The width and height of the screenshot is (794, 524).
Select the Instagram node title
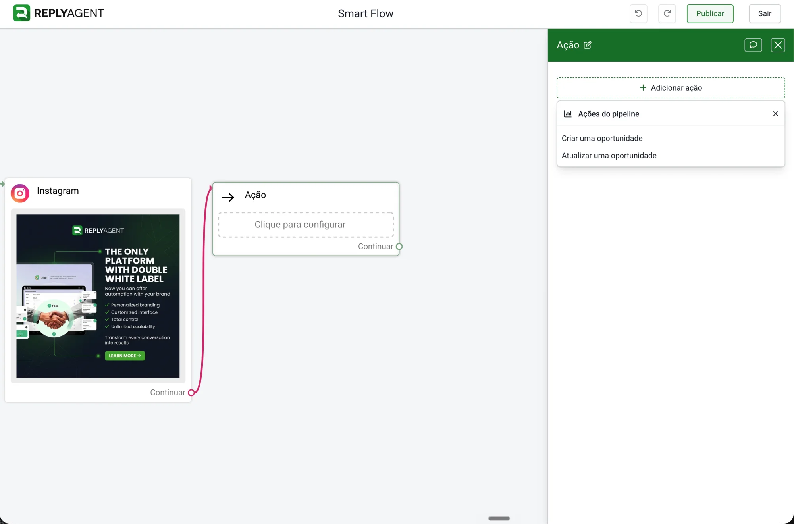pyautogui.click(x=58, y=191)
